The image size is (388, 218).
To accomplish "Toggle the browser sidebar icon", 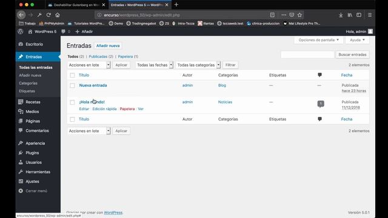I will 359,15.
